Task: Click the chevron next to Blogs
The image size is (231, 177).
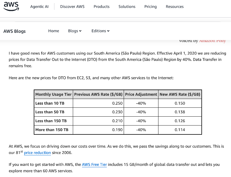Action: pos(80,31)
